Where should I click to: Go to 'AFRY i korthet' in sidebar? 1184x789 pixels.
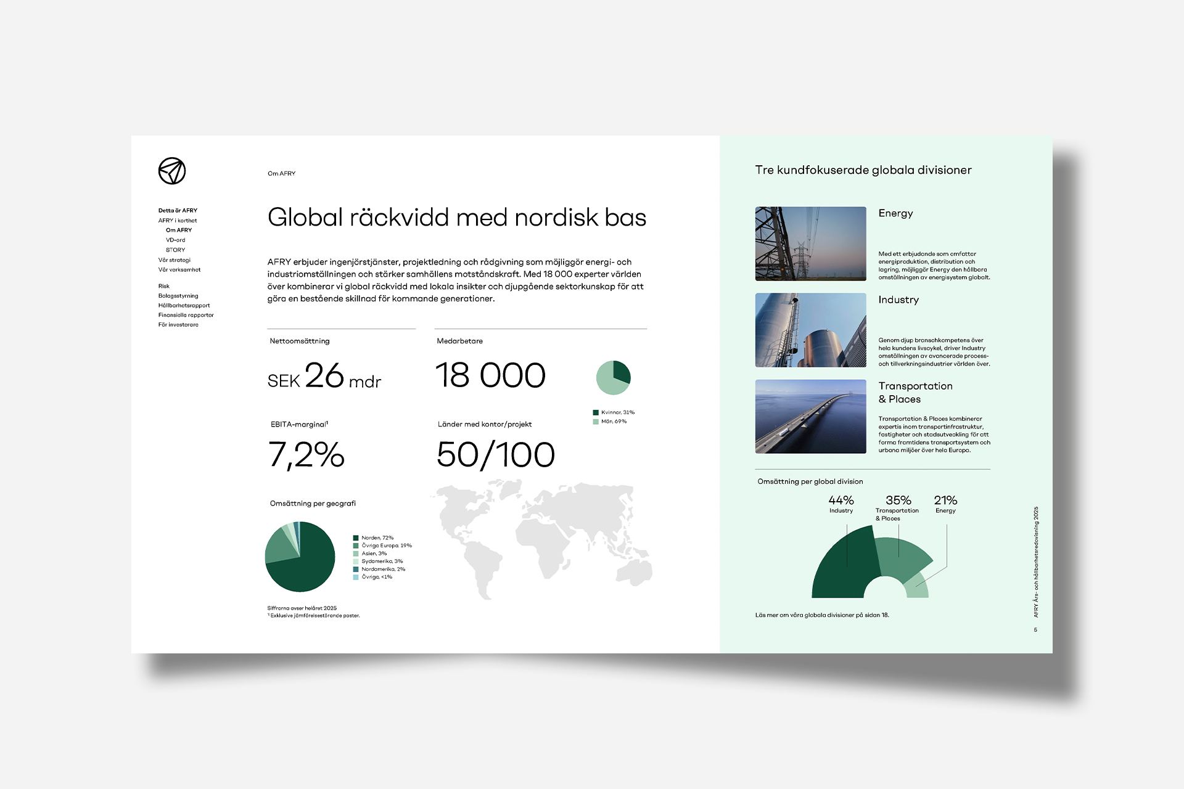tap(178, 221)
